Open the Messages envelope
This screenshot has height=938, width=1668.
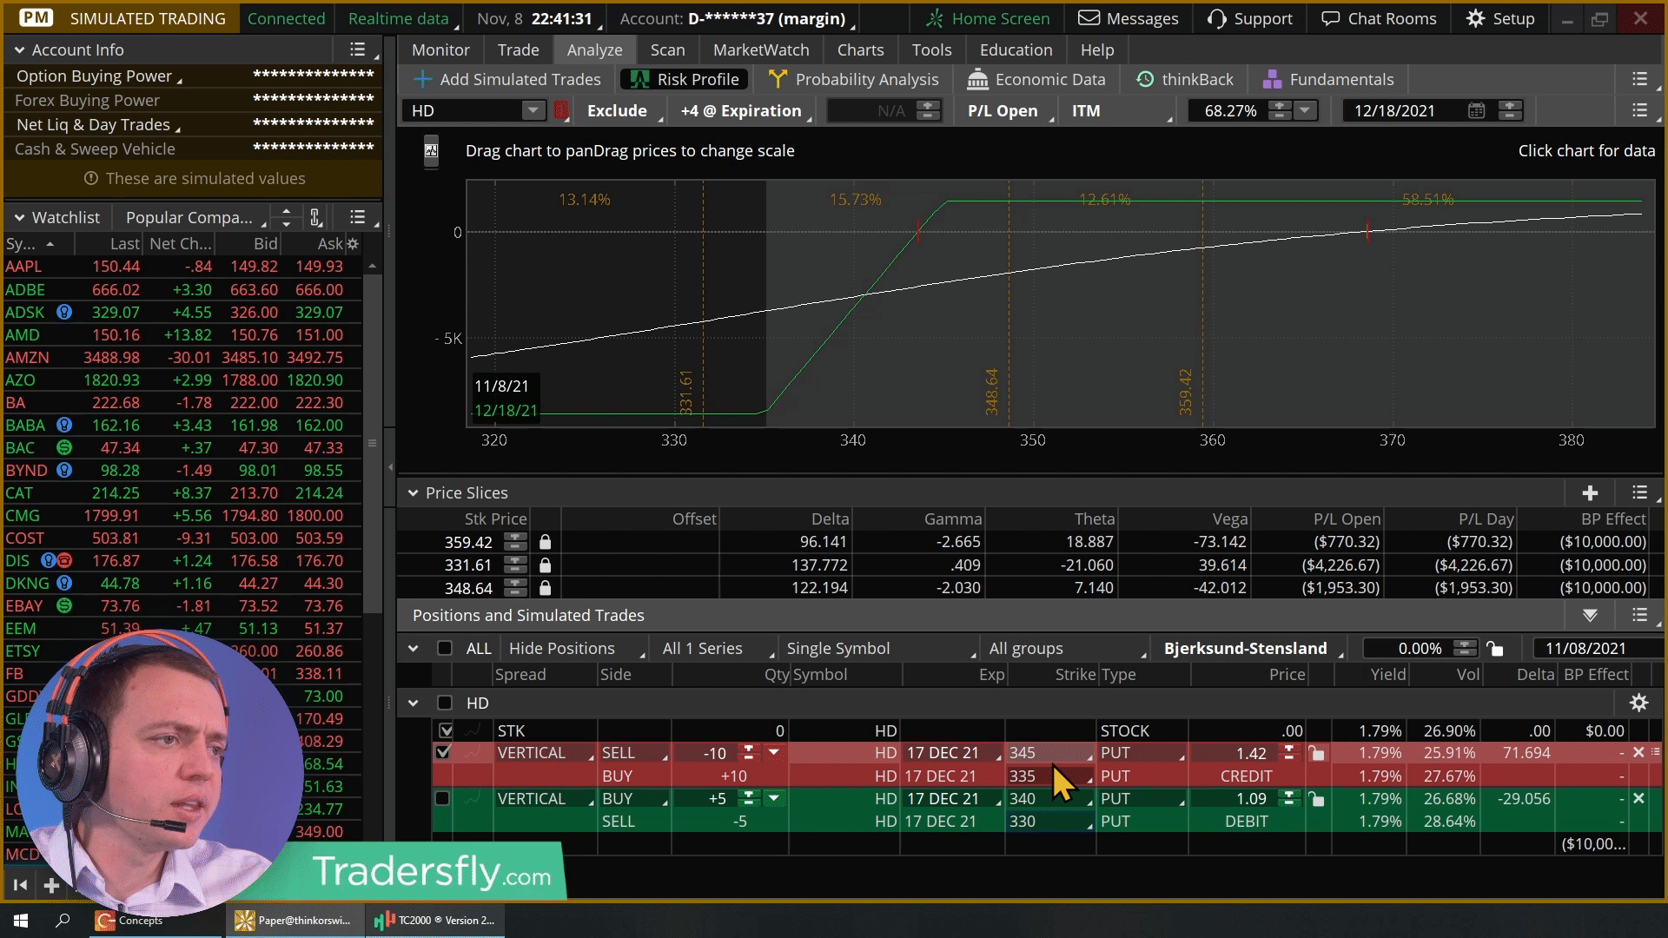pyautogui.click(x=1129, y=18)
